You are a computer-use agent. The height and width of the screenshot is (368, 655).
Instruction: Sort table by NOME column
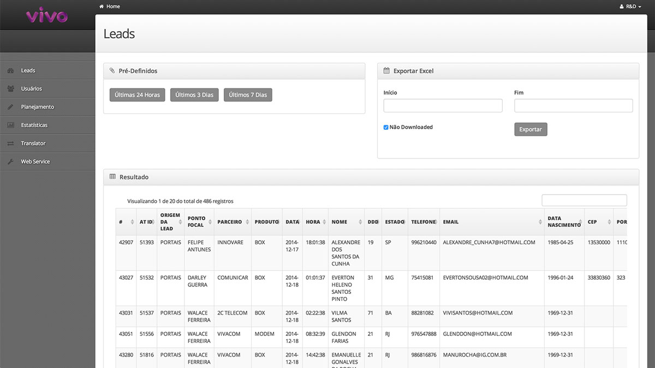pyautogui.click(x=346, y=222)
